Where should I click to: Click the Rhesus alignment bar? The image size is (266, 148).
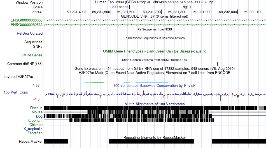tap(155, 108)
